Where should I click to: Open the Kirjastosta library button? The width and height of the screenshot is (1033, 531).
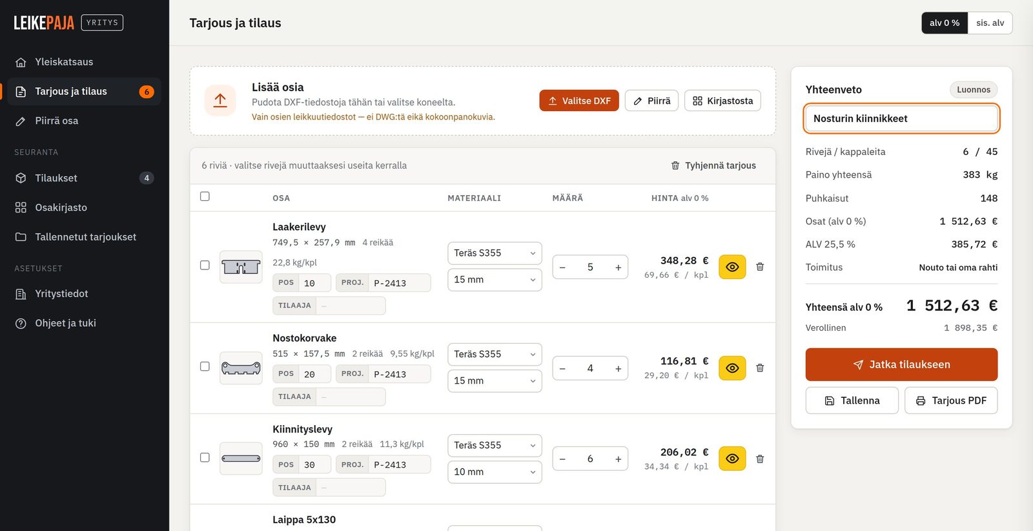(722, 101)
